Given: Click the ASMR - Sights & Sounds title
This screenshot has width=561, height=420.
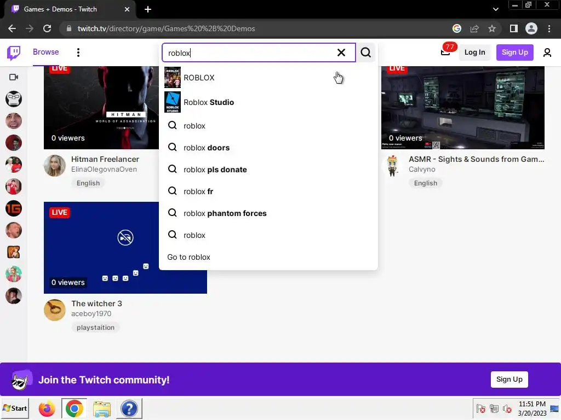Looking at the screenshot, I should (477, 159).
